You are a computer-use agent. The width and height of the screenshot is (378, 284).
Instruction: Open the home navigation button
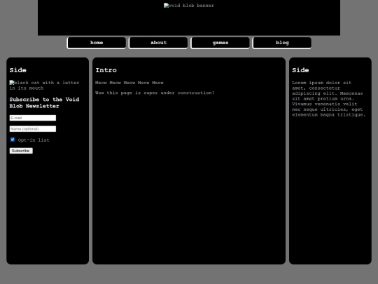tap(97, 43)
